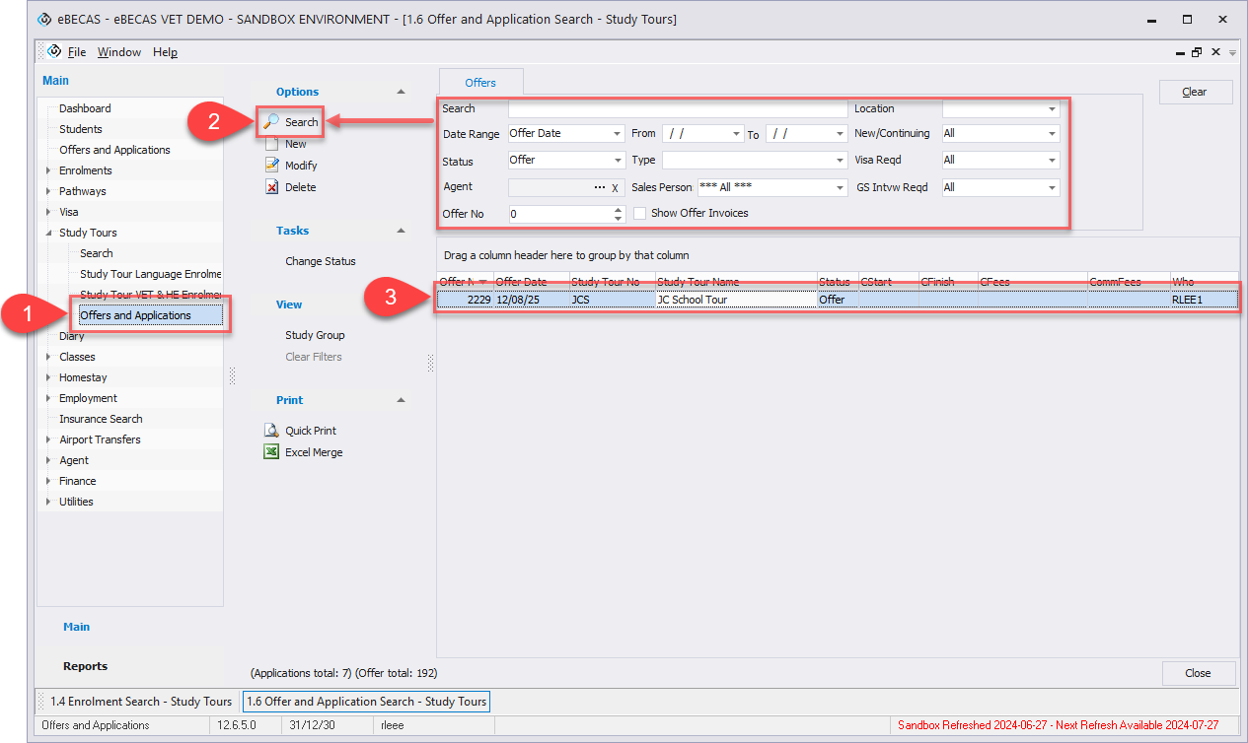Click the New document icon
1248x743 pixels.
coord(271,144)
